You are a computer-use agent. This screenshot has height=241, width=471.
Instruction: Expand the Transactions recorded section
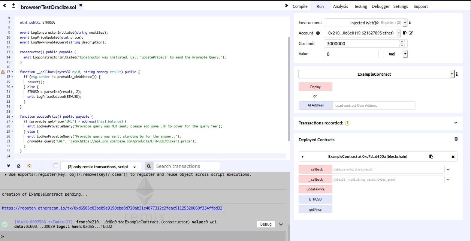[456, 123]
